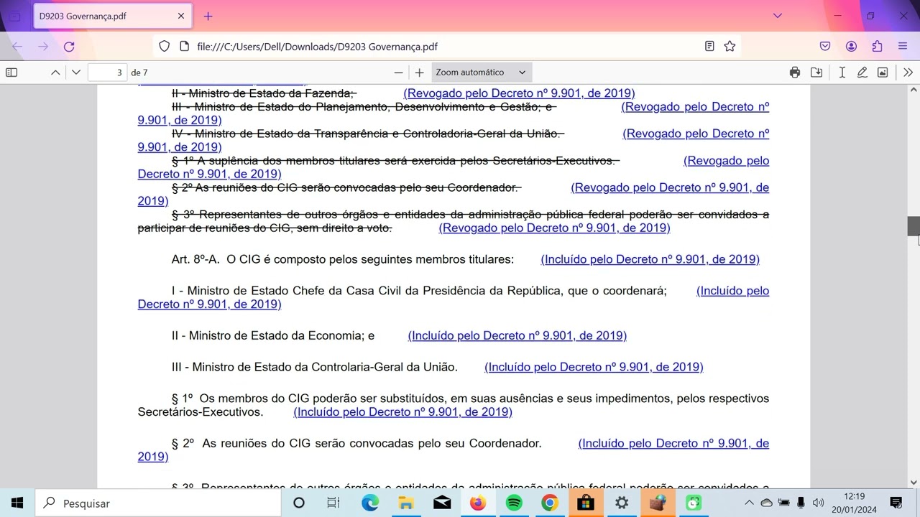This screenshot has width=920, height=517.
Task: Open revoked link after Ministro da Fazenda
Action: [519, 93]
